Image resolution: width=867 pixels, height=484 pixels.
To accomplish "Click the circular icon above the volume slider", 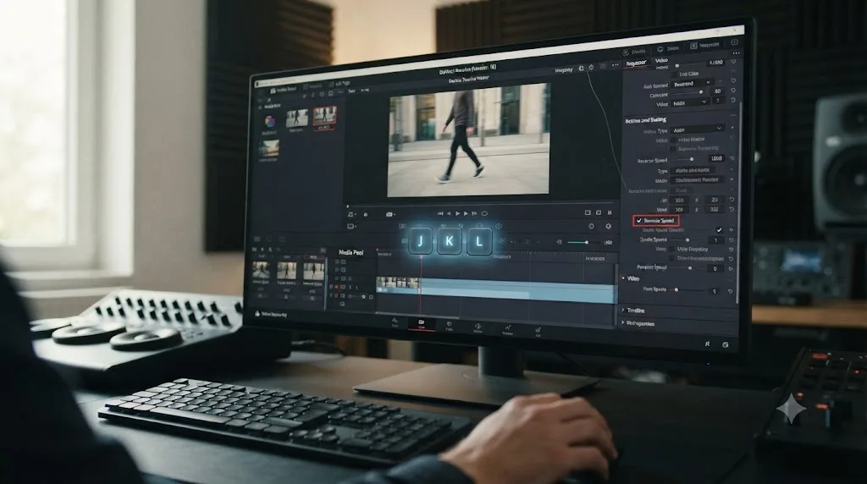I will (591, 227).
